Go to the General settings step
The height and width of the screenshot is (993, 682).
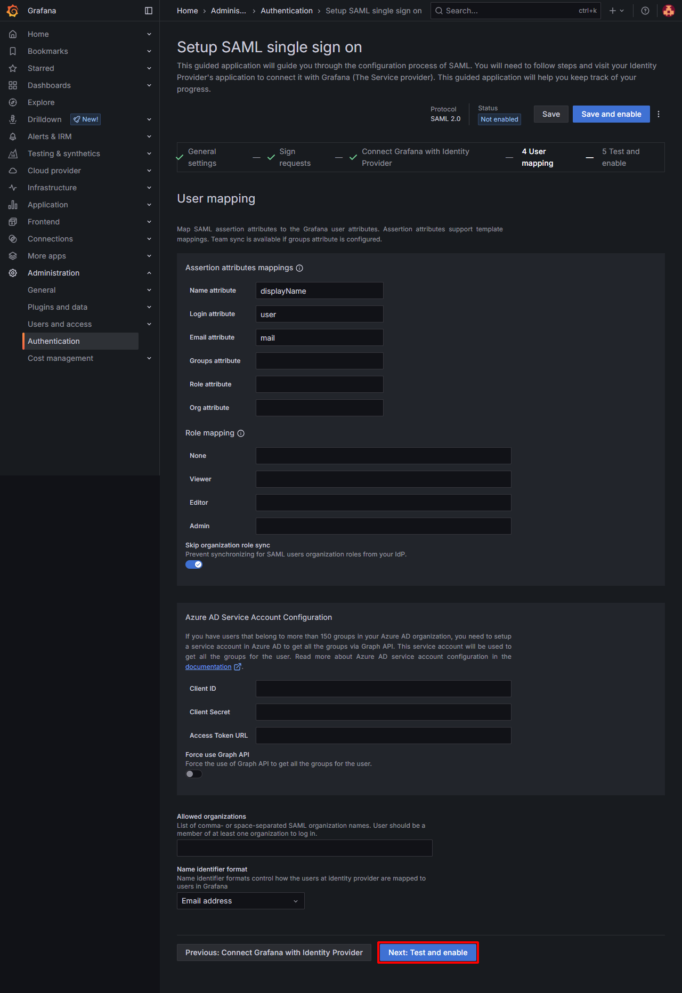pos(202,157)
